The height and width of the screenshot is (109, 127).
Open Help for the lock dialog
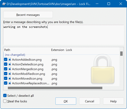[113, 101]
